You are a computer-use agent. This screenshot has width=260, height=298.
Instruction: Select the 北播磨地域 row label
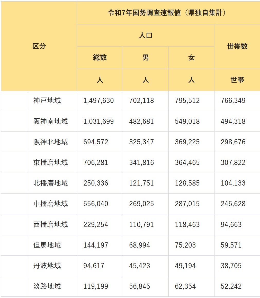[50, 183]
